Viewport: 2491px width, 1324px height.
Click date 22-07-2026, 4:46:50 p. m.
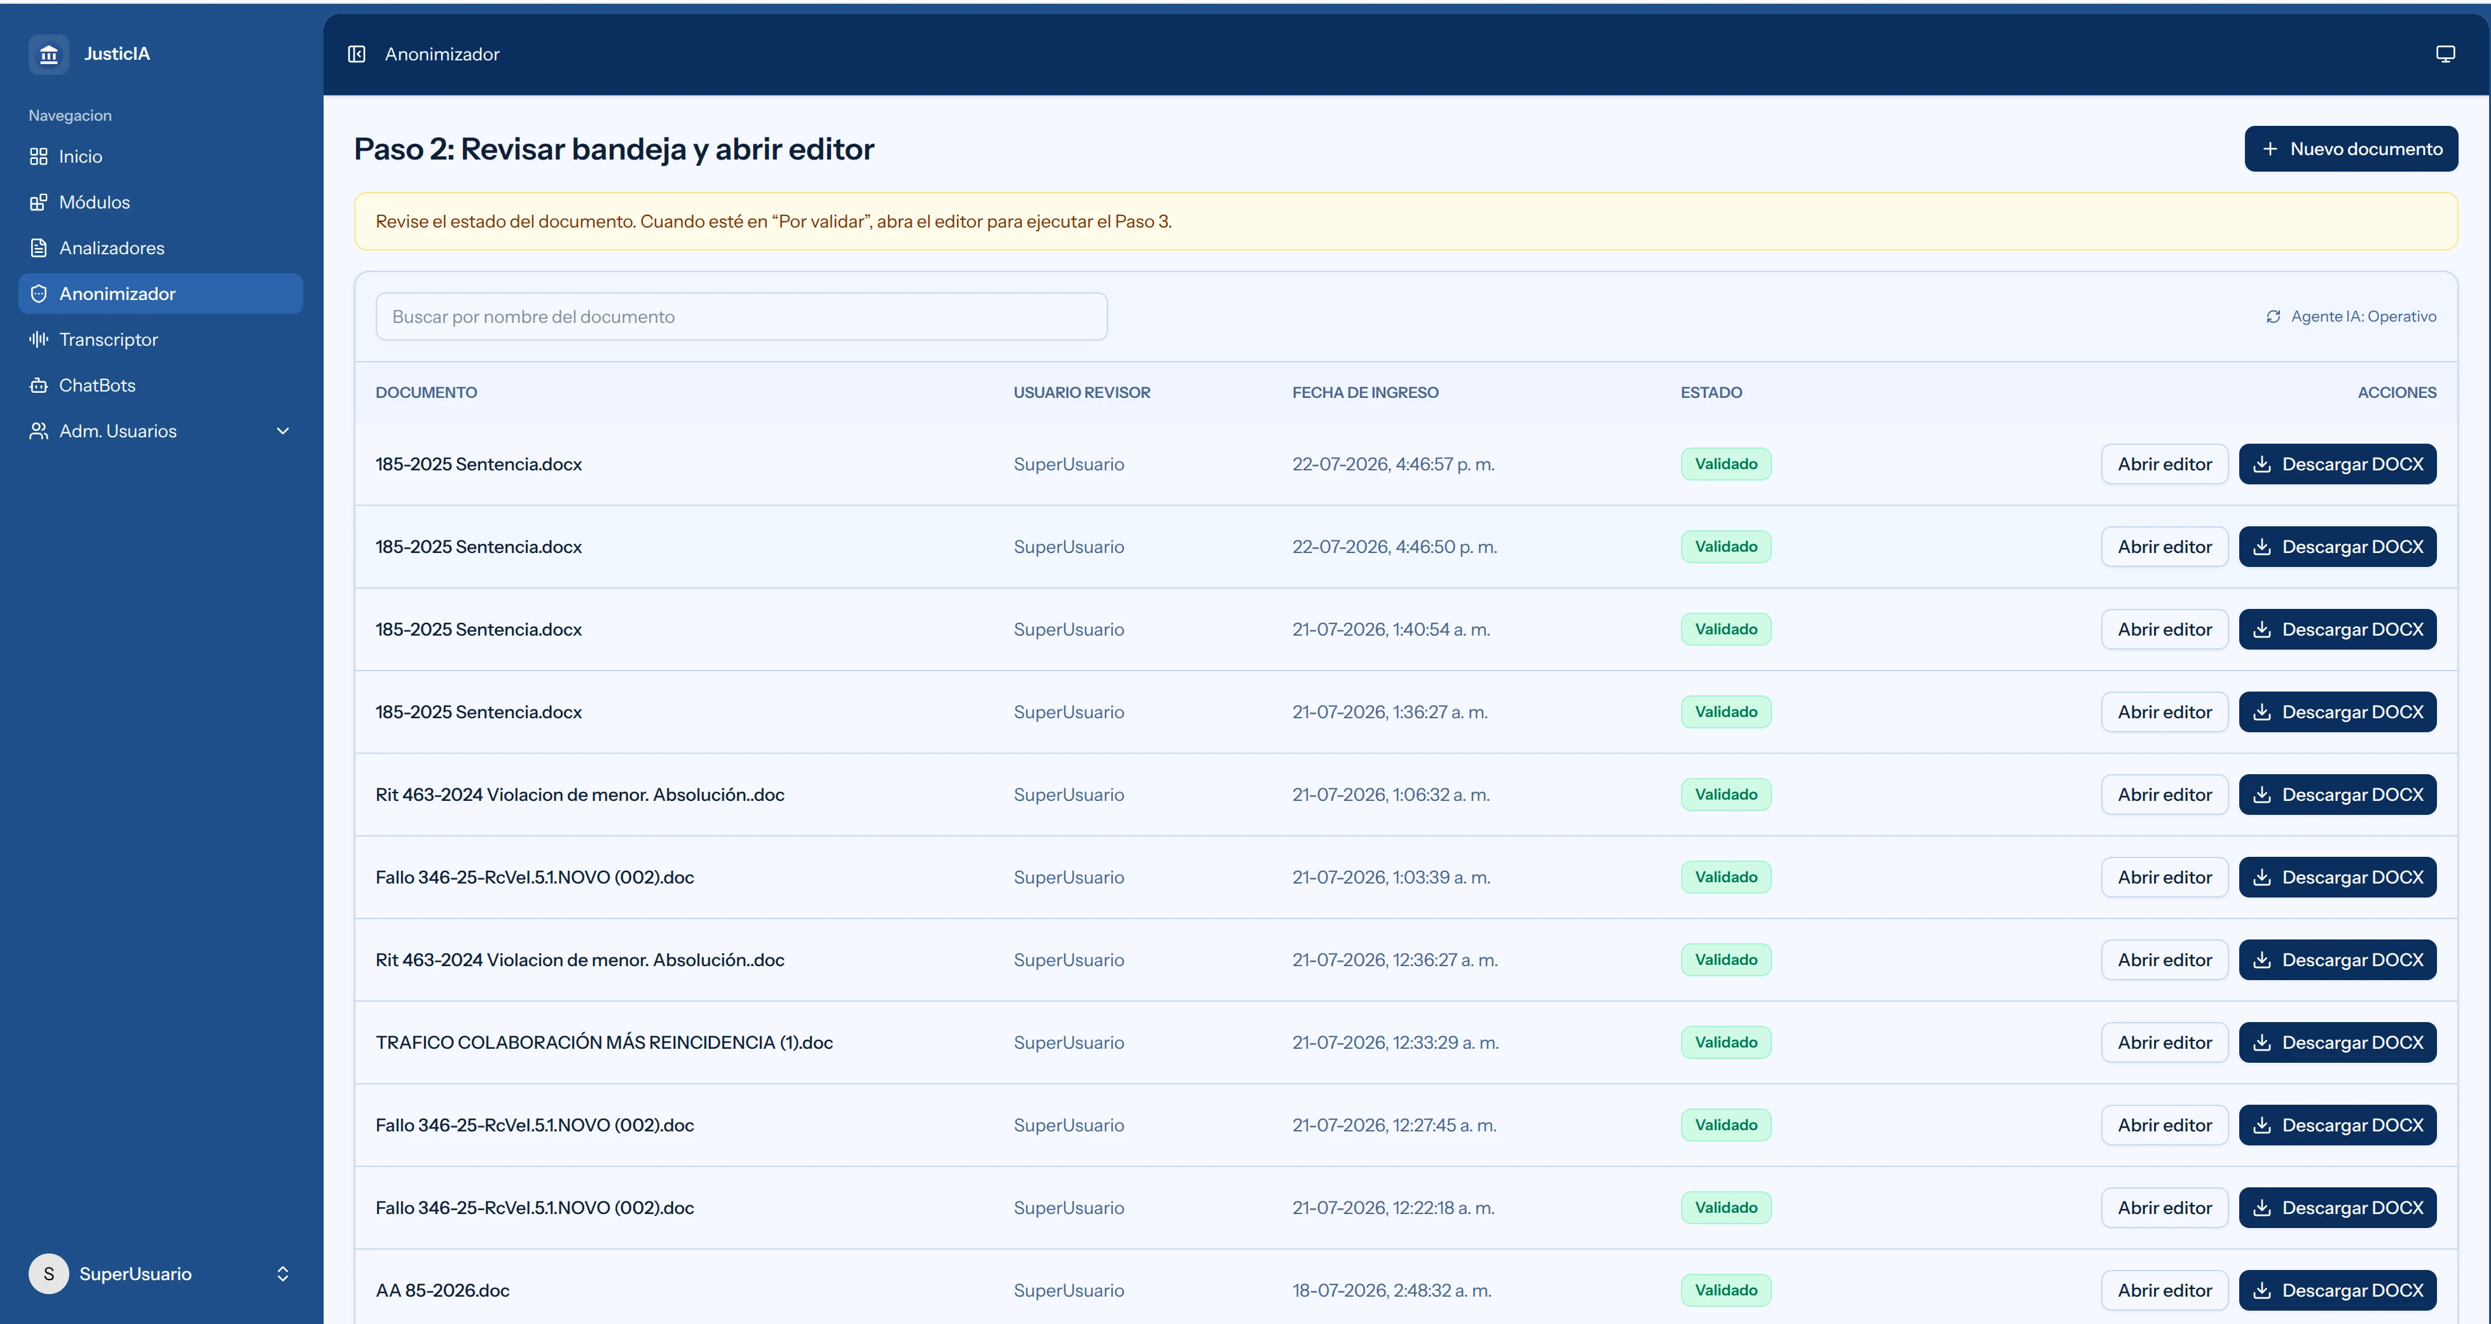(1394, 547)
